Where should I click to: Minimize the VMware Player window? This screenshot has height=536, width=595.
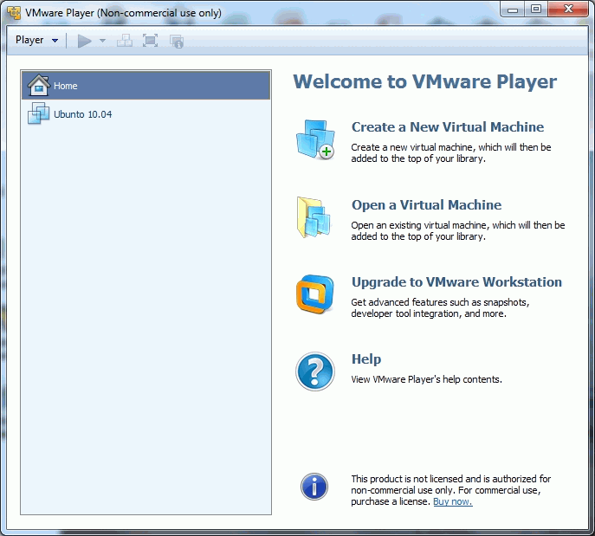[x=513, y=10]
